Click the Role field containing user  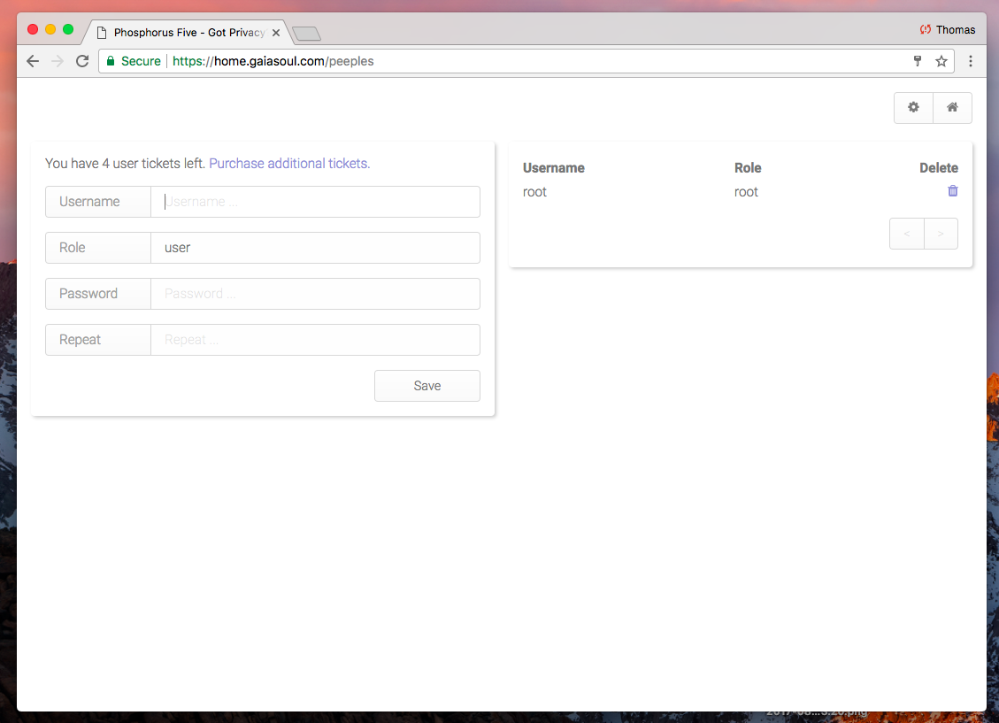coord(315,248)
